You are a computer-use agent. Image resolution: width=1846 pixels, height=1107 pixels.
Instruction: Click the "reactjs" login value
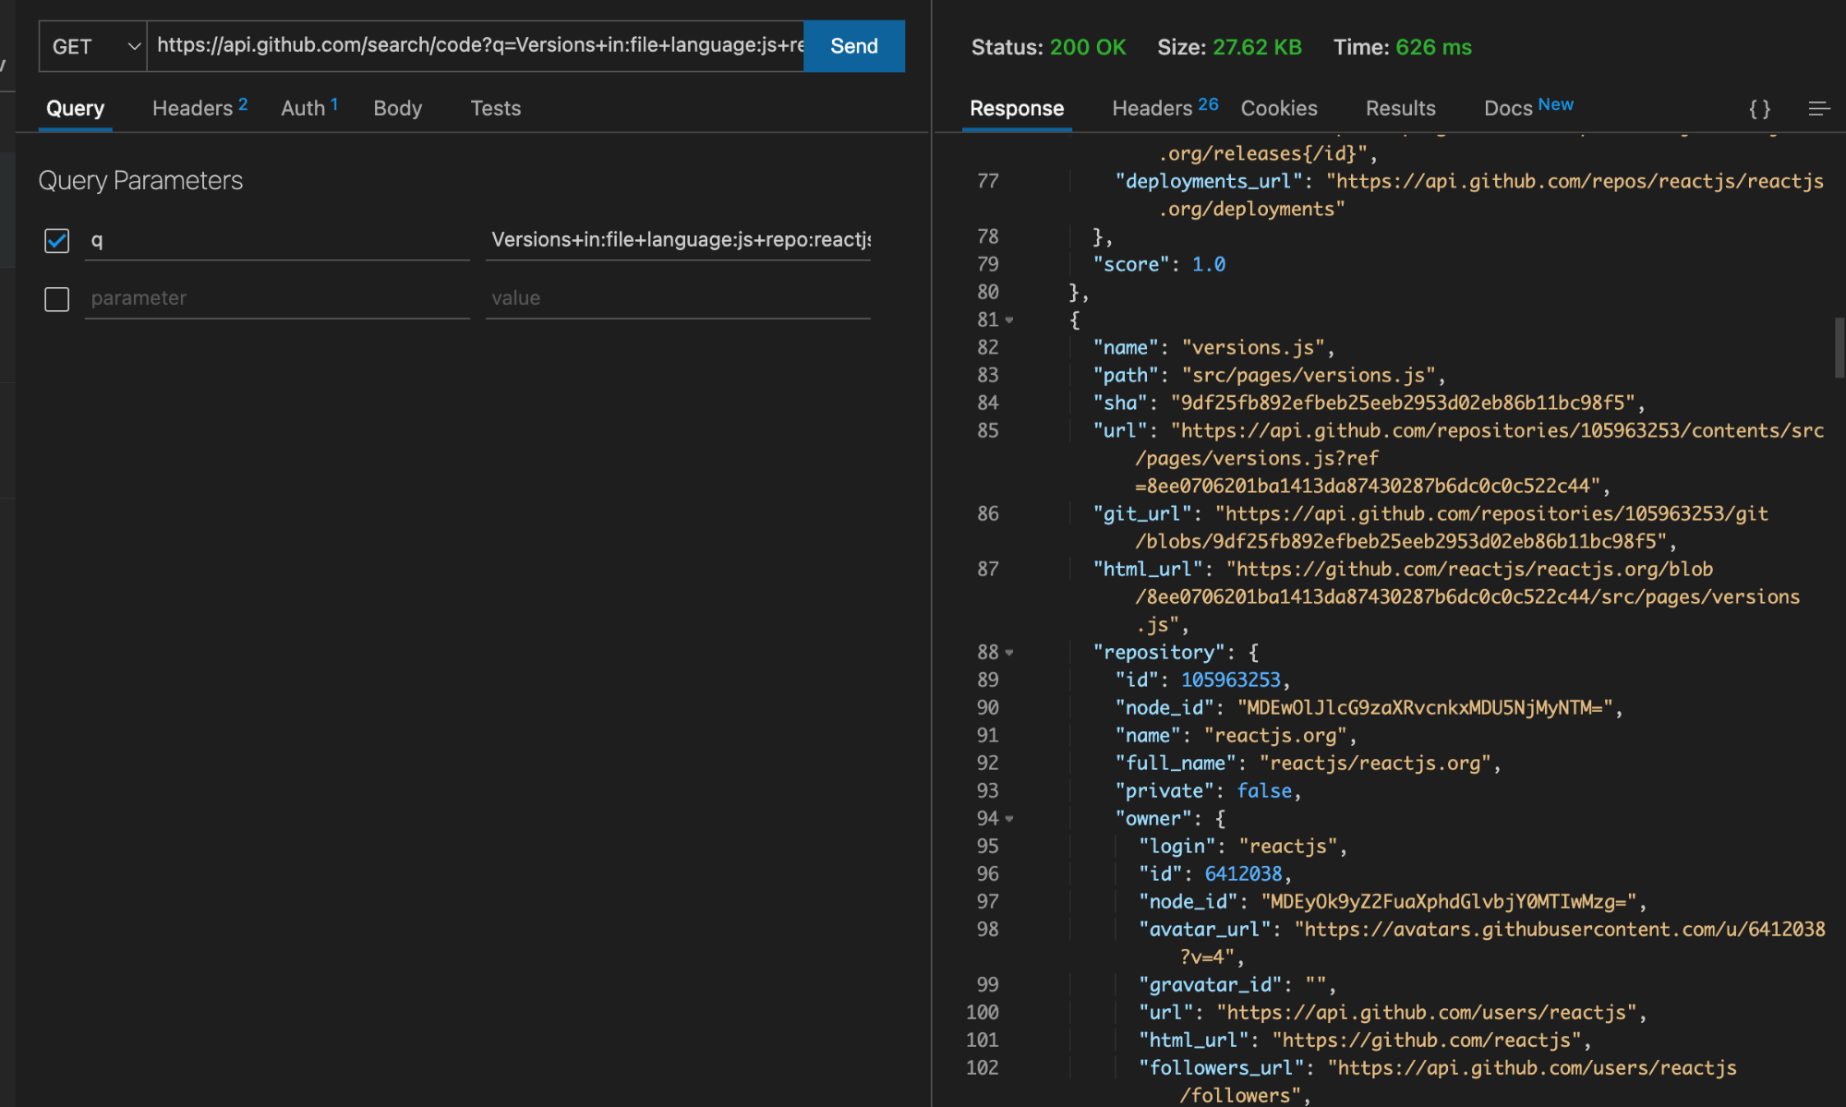(1288, 847)
